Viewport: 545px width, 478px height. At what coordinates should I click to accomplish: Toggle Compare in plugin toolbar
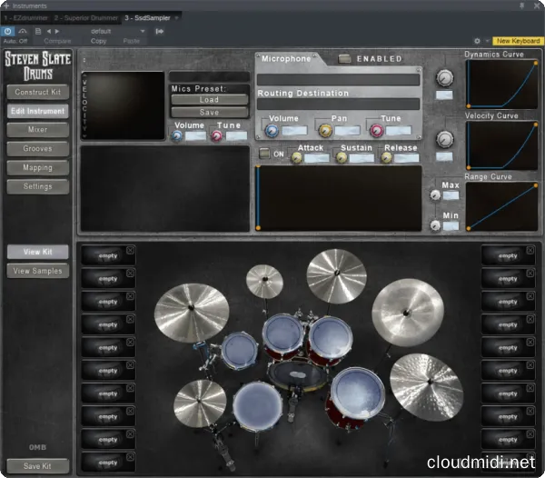(x=57, y=41)
